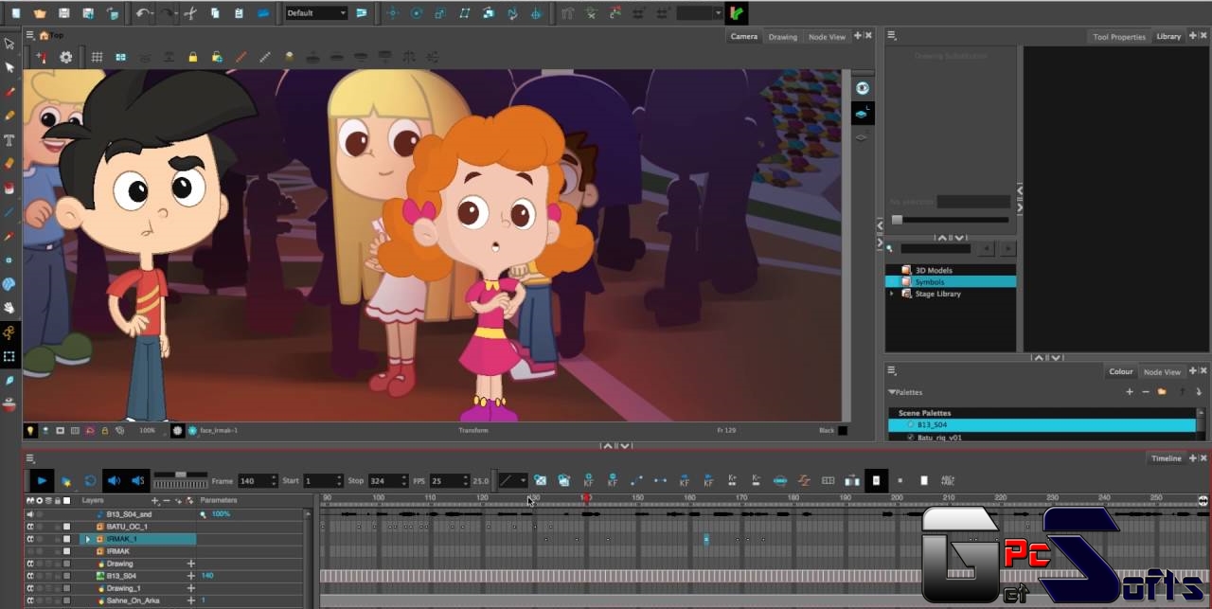The image size is (1212, 609).
Task: Redo the last undone action
Action: click(x=167, y=13)
